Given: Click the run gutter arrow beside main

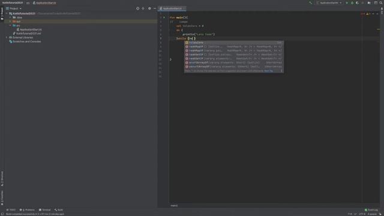Looking at the screenshot, I should [x=164, y=17].
